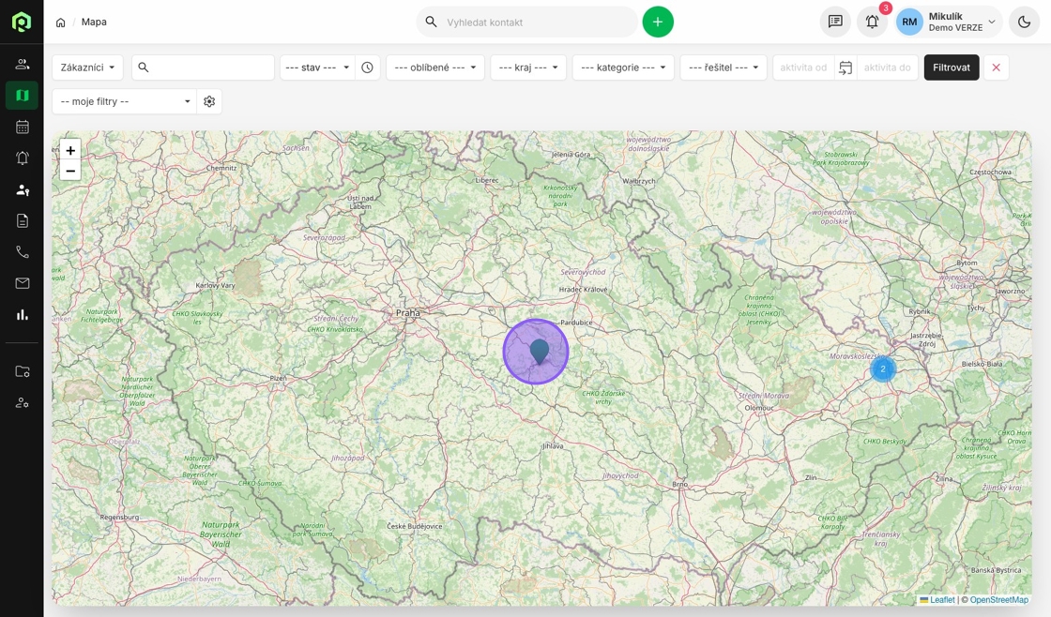This screenshot has height=617, width=1051.
Task: Open the calendar icon in sidebar
Action: pyautogui.click(x=23, y=127)
